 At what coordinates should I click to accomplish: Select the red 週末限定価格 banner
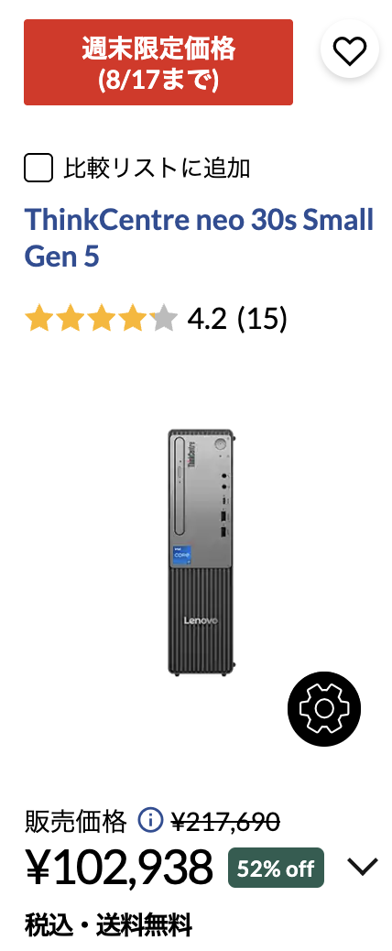point(158,62)
